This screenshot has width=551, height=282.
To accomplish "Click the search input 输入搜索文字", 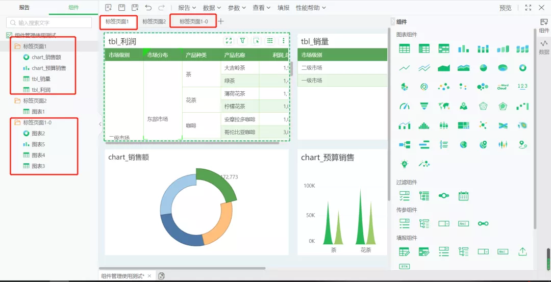I will (x=49, y=22).
